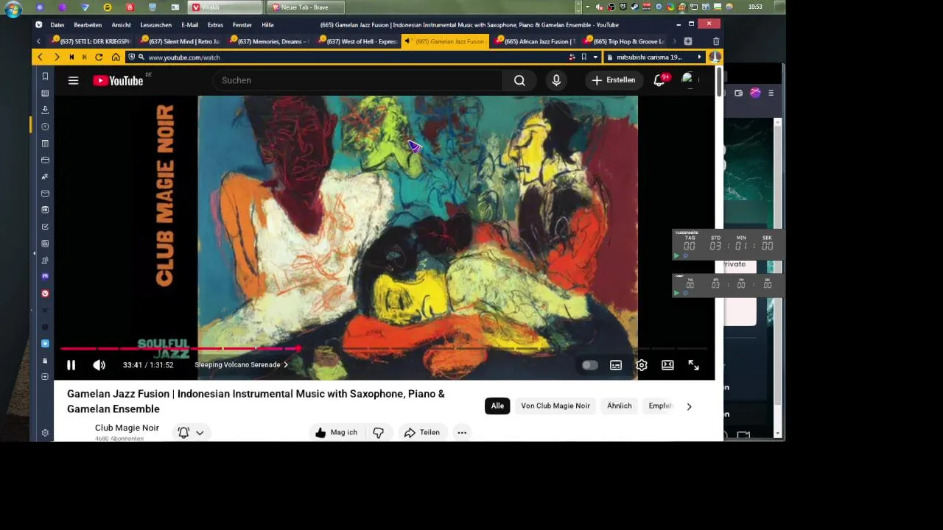
Task: Open Vivaldi Datei menu
Action: point(57,25)
